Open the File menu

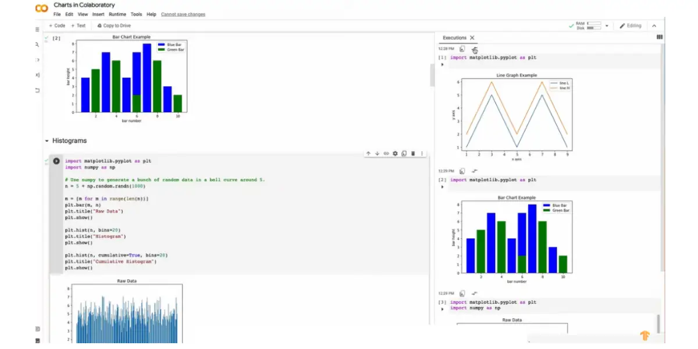(x=57, y=14)
